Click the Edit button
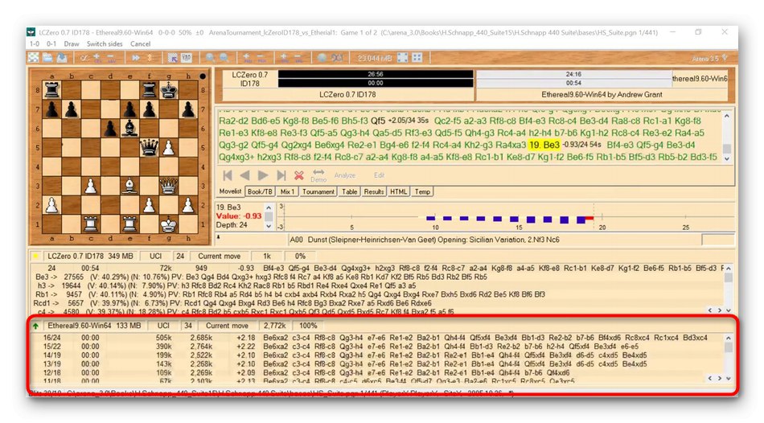This screenshot has width=764, height=423. click(379, 175)
